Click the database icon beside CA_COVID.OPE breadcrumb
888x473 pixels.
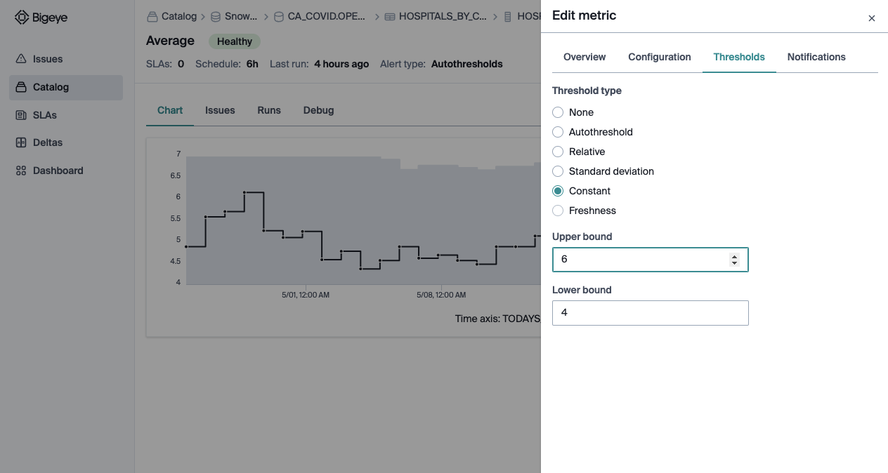[279, 16]
